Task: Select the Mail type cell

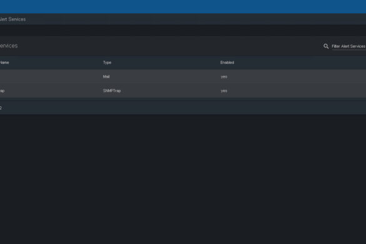Action: 106,76
